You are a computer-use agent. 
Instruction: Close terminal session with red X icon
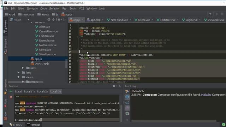tap(11, 97)
